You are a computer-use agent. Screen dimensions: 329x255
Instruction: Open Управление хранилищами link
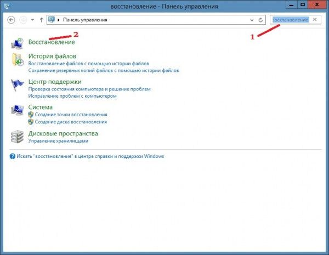click(x=58, y=141)
